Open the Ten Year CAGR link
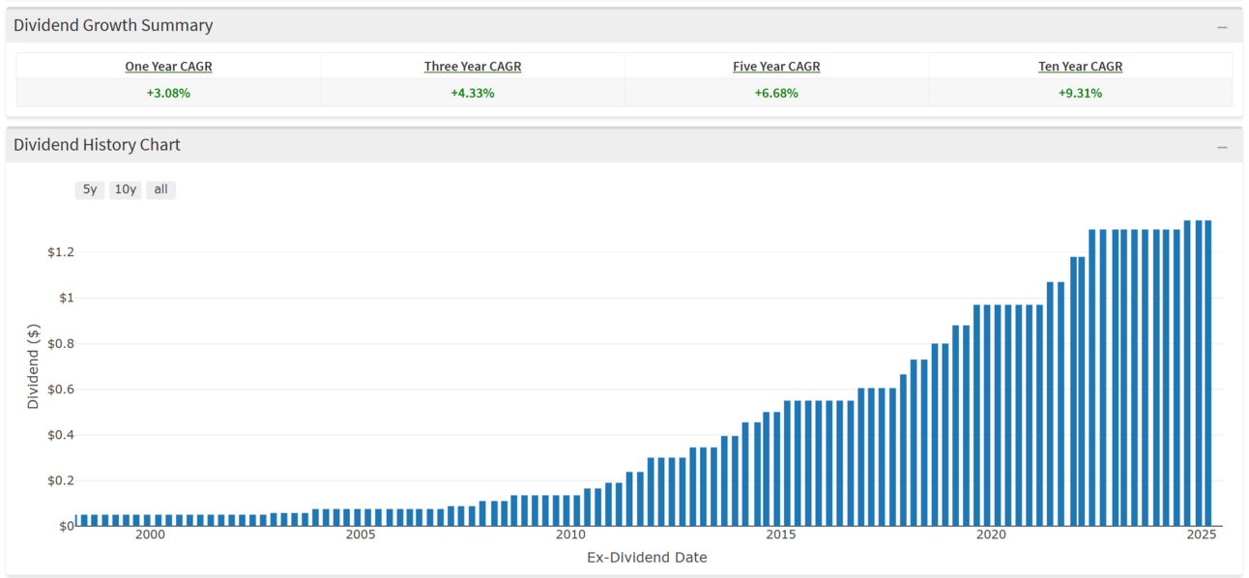Image resolution: width=1249 pixels, height=578 pixels. click(x=1081, y=67)
